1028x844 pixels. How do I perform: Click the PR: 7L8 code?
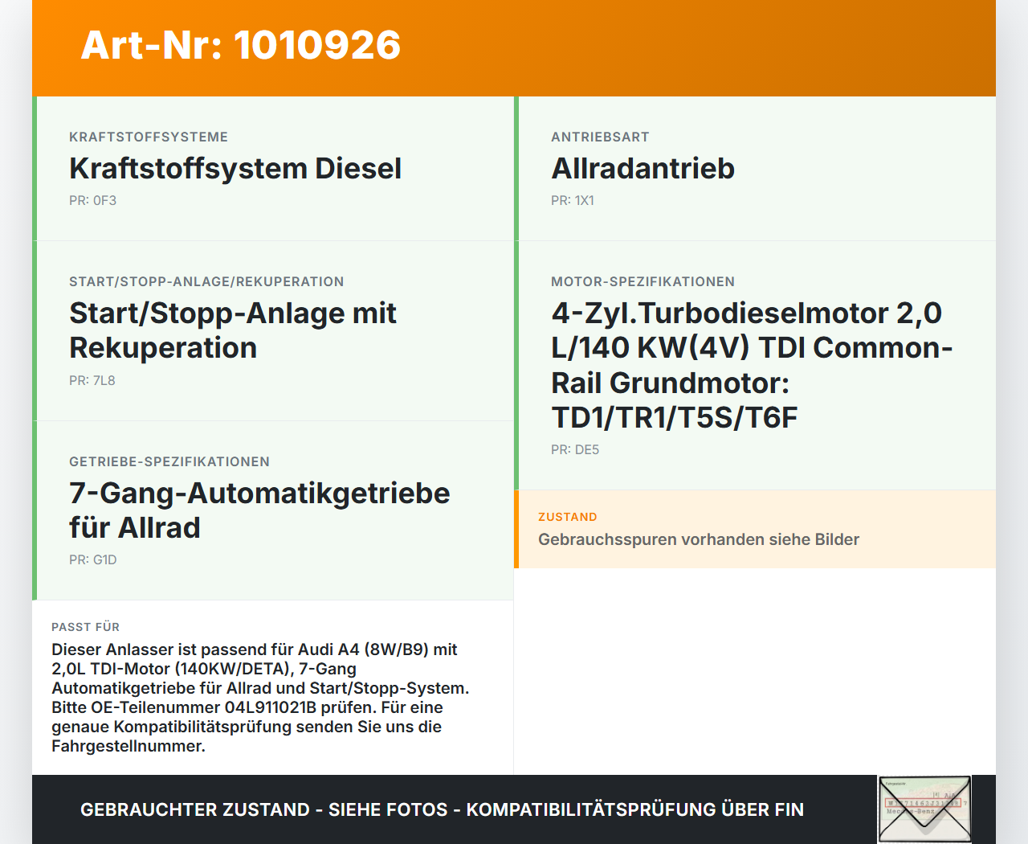pyautogui.click(x=92, y=381)
